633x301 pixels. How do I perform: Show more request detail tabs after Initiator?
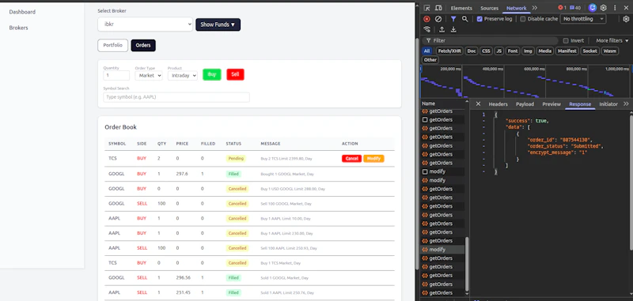[x=626, y=104]
